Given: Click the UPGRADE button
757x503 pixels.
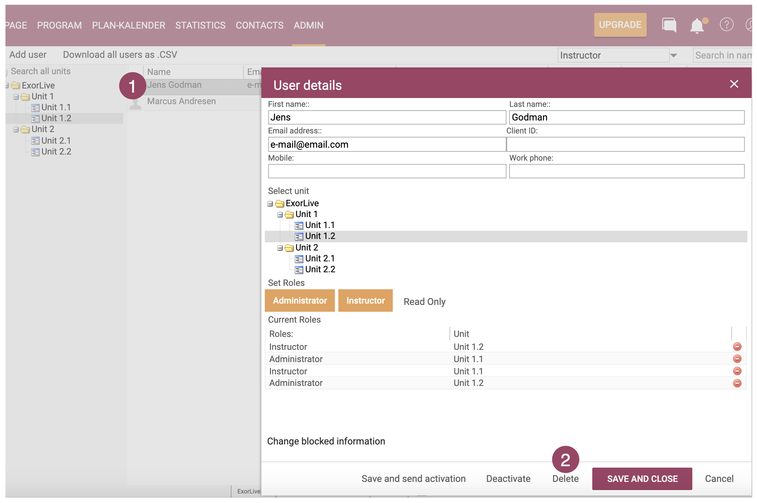Looking at the screenshot, I should pos(620,25).
